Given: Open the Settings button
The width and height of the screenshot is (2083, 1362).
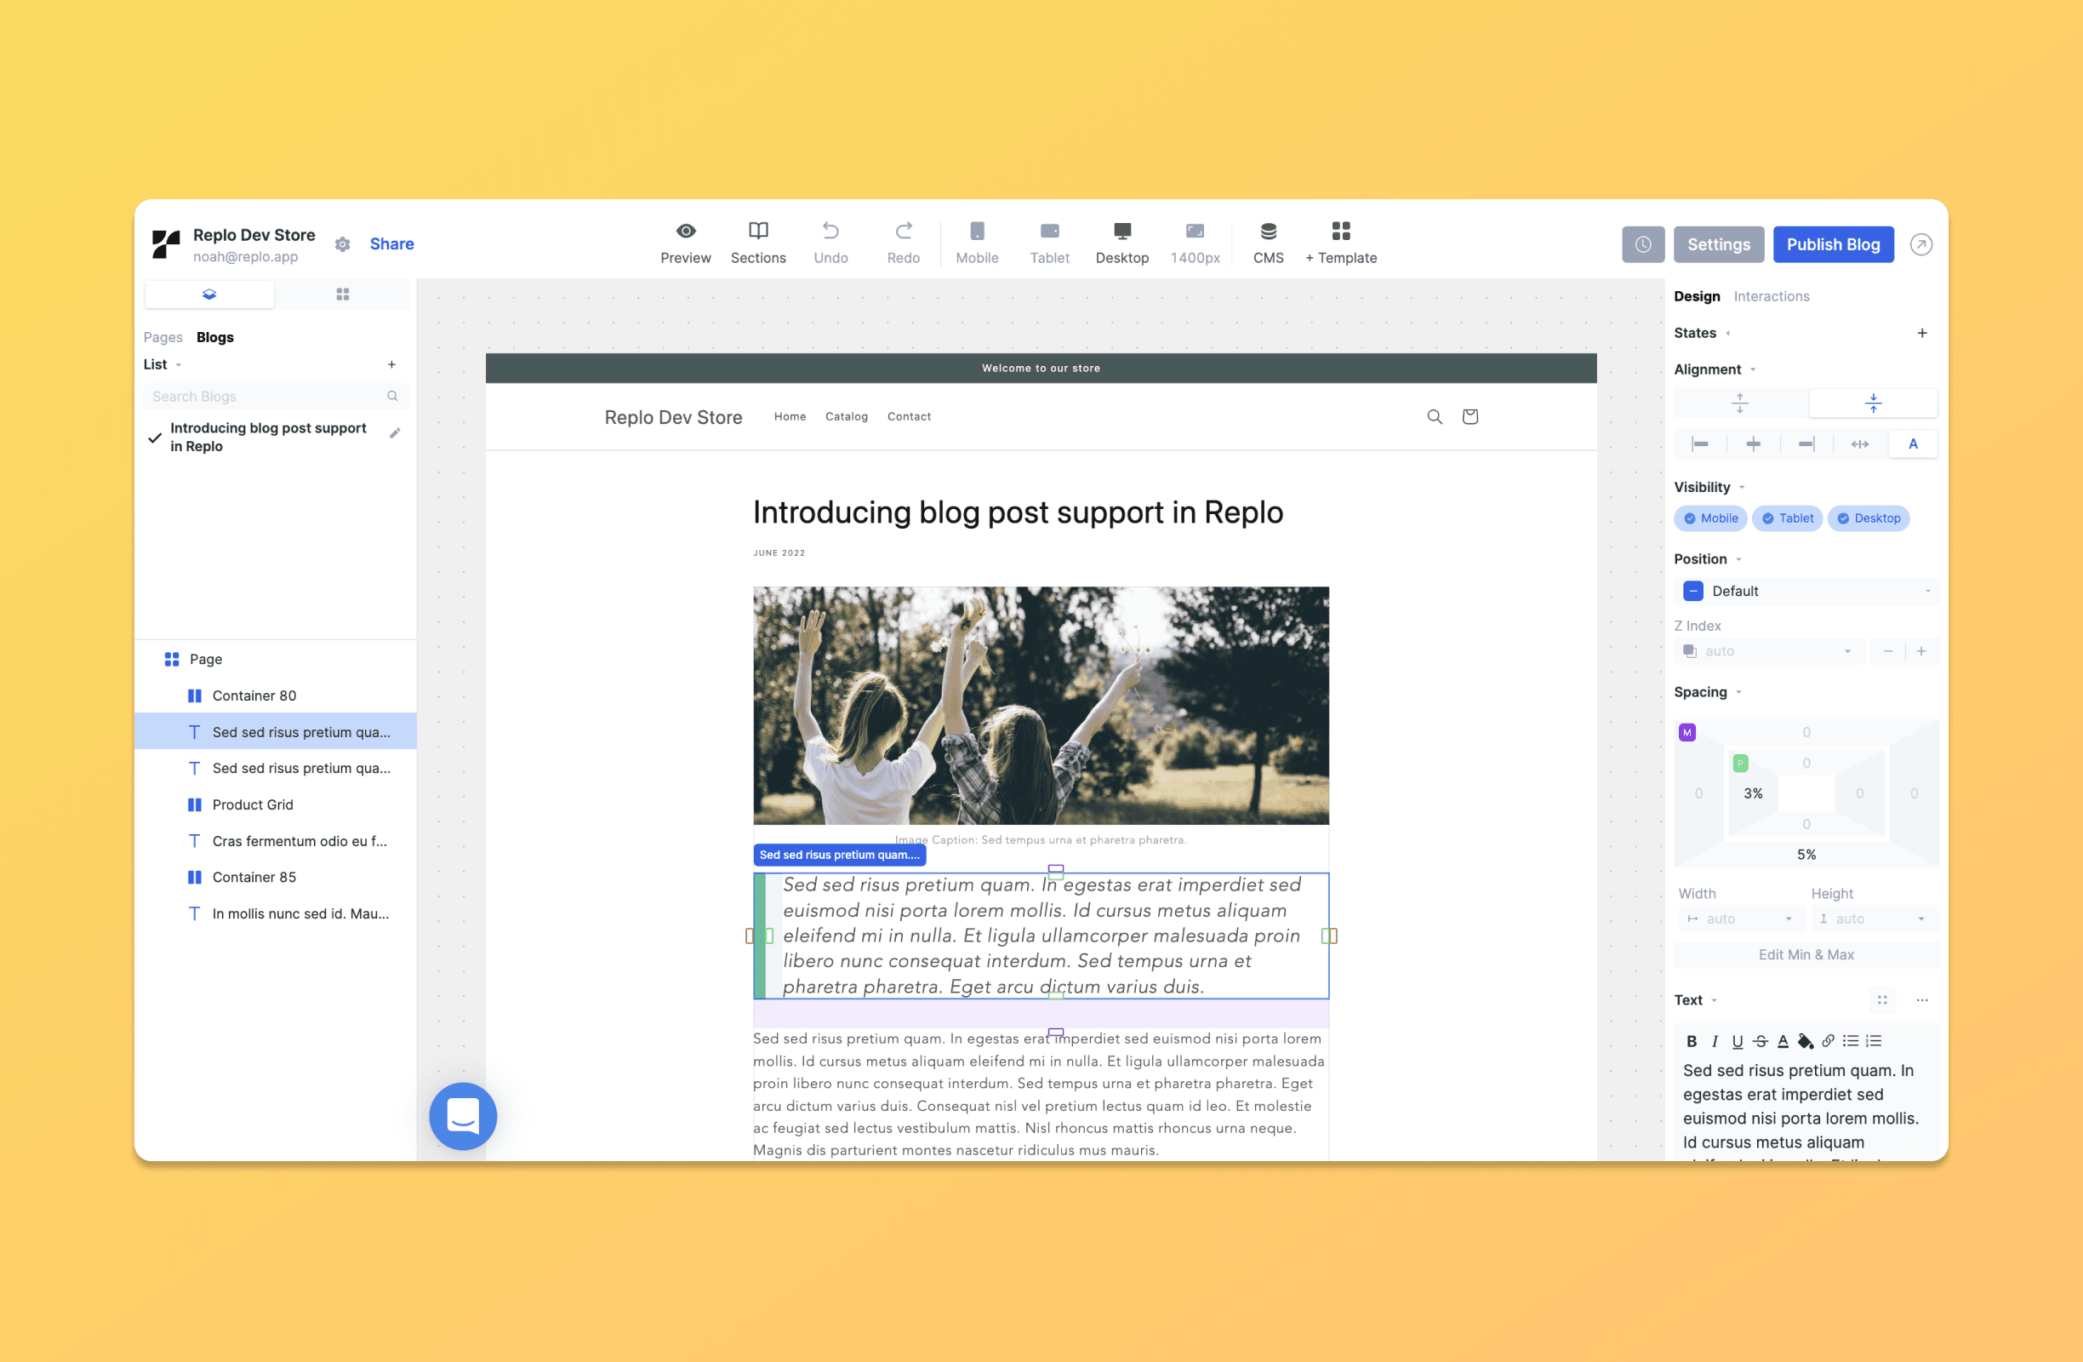Looking at the screenshot, I should tap(1718, 244).
